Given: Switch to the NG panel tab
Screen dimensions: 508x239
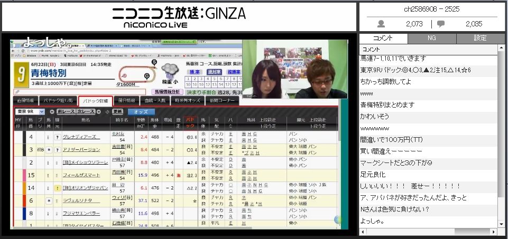Looking at the screenshot, I should coord(432,38).
